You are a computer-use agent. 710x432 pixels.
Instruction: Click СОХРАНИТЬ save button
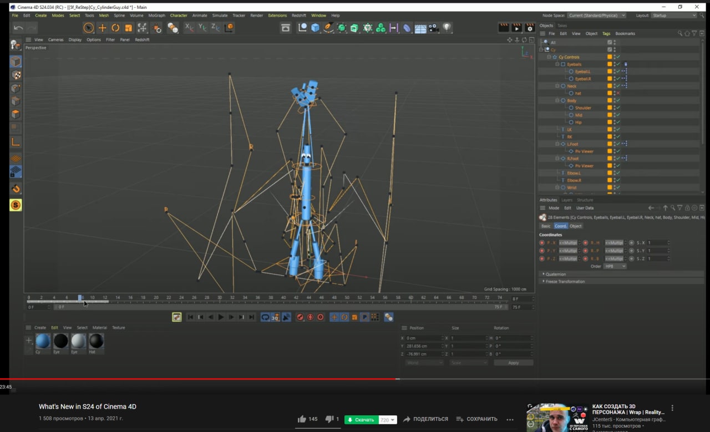click(476, 419)
